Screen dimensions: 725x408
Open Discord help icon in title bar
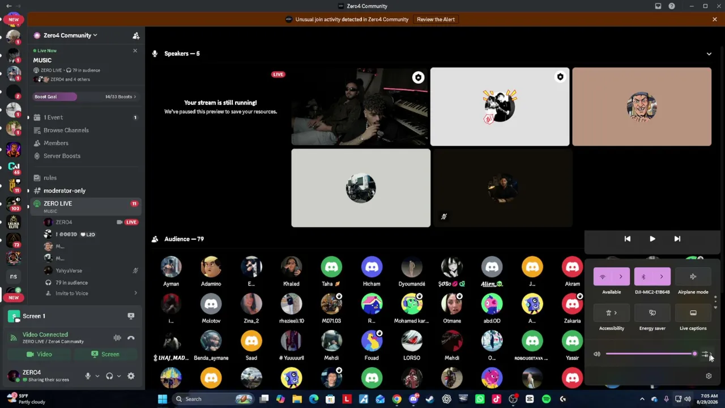tap(672, 6)
